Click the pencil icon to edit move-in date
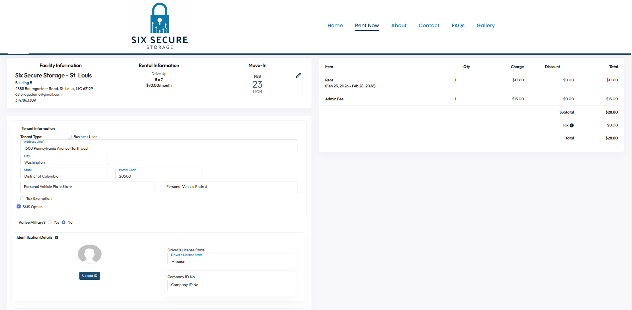632x310 pixels. (x=298, y=76)
